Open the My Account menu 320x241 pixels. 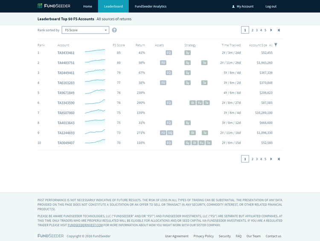[243, 6]
